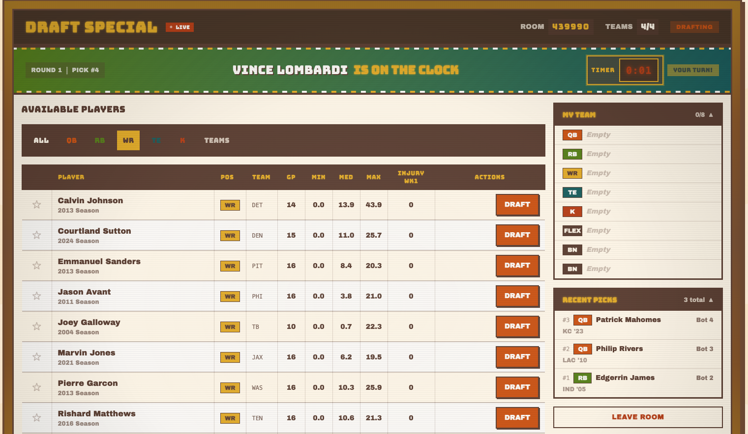Image resolution: width=748 pixels, height=434 pixels.
Task: Toggle the favorite star for Joey Galloway
Action: 36,326
